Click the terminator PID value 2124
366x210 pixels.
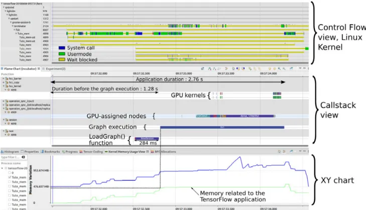point(46,26)
